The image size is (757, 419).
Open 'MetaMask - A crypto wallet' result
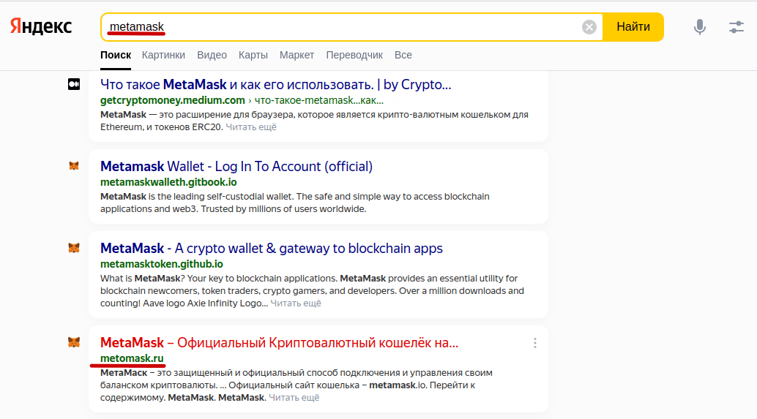click(272, 249)
